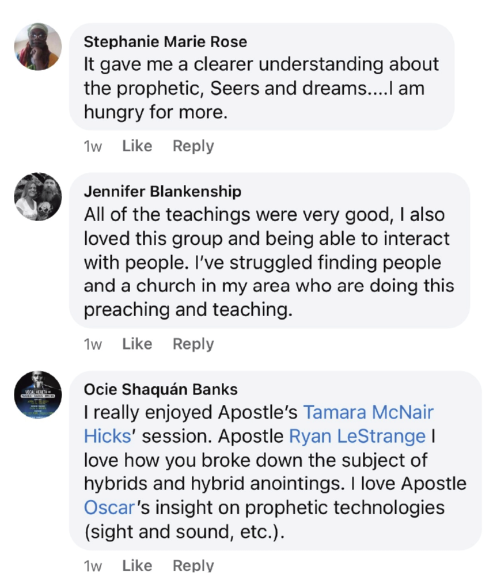
Task: Open the tagged Tamara McNair Hicks link
Action: [368, 412]
